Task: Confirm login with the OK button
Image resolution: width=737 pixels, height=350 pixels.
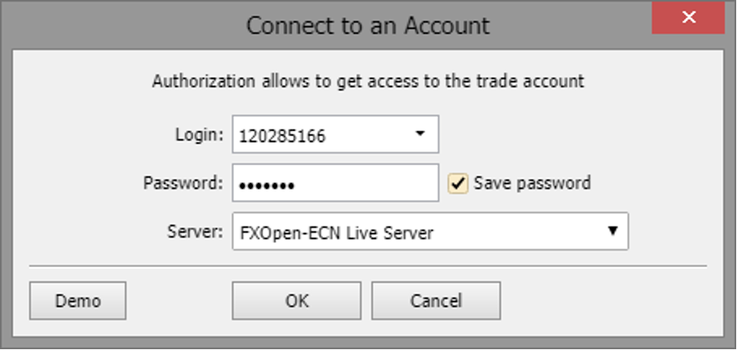Action: (x=297, y=300)
